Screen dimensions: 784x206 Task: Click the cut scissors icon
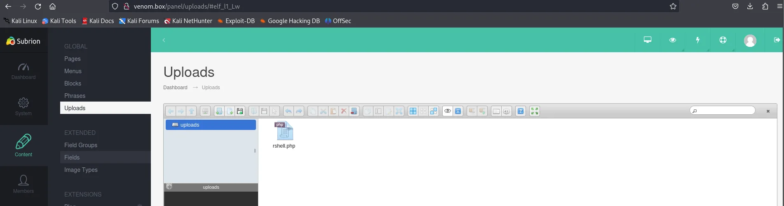(x=323, y=111)
